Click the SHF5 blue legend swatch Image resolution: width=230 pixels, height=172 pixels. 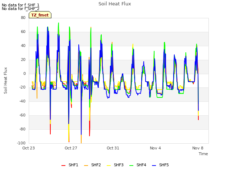point(154,166)
